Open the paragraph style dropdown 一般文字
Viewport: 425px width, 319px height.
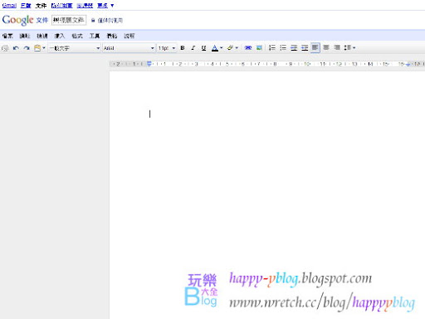pos(74,48)
